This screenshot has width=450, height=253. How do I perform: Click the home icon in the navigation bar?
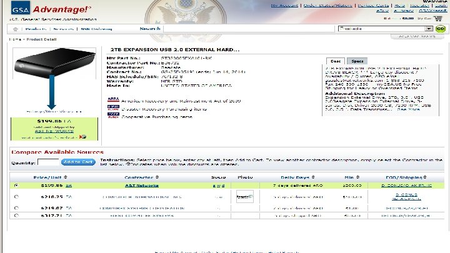(16, 29)
